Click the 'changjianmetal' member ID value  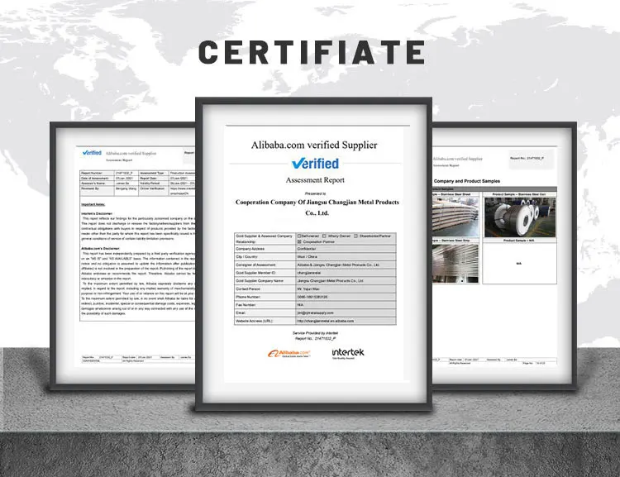pos(309,273)
